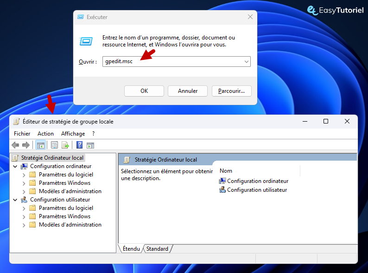Toggle the show/hide action pane toolbar icon

(90, 145)
